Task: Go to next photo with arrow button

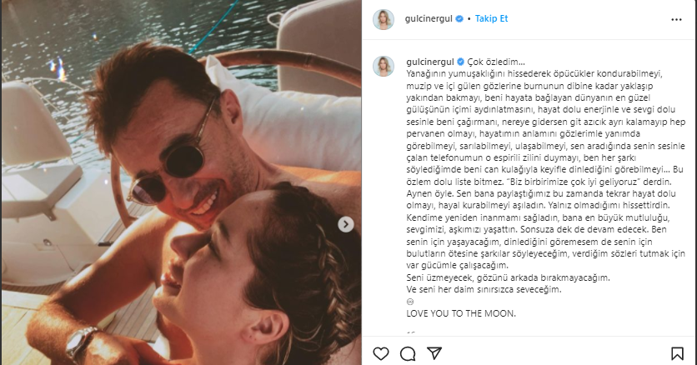Action: (346, 224)
